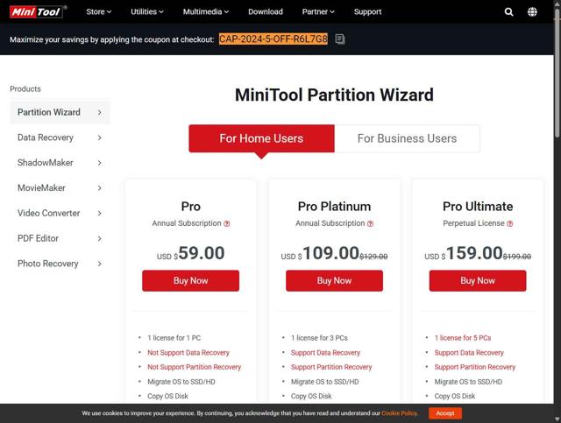
Task: Expand chevron next to Data Recovery
Action: (99, 137)
